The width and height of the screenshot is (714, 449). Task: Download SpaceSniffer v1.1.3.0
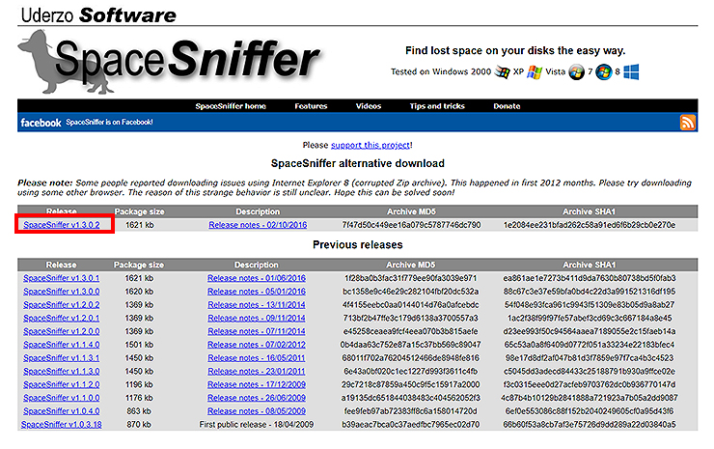click(62, 371)
